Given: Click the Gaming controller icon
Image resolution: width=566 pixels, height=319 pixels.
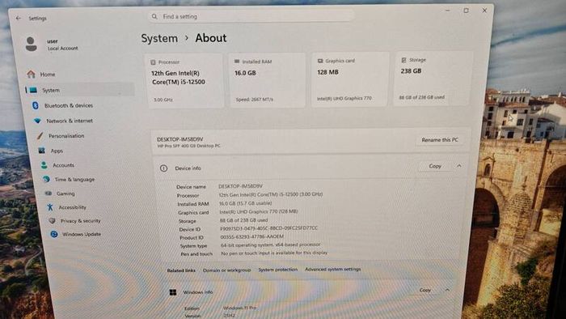Looking at the screenshot, I should [x=49, y=194].
